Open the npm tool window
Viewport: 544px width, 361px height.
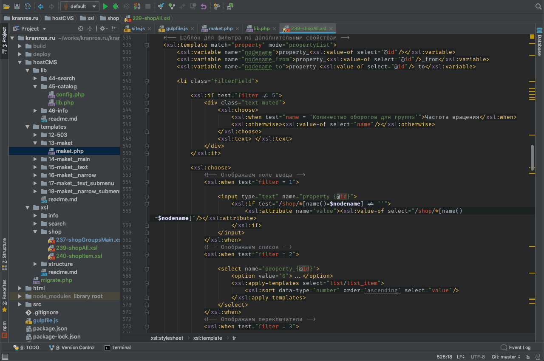[x=4, y=330]
